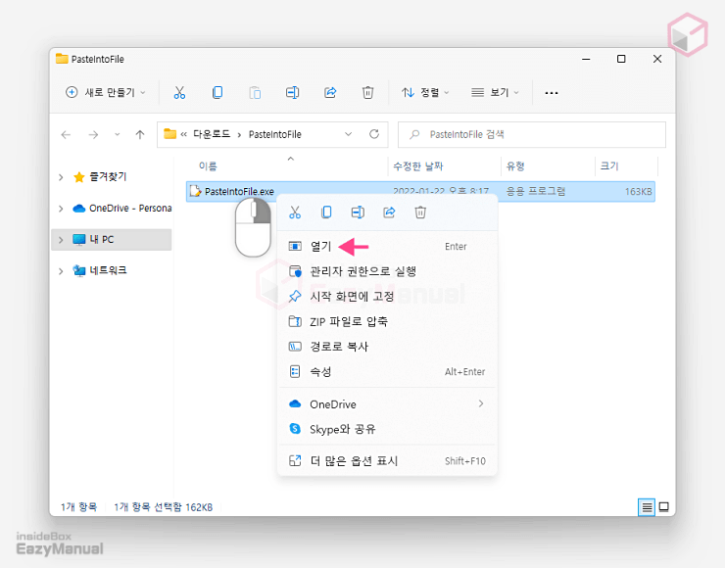Click the PasteIntoFile breadcrumb in the address bar
The height and width of the screenshot is (568, 725).
(274, 134)
